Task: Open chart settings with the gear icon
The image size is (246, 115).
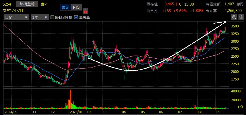Action: tap(241, 17)
